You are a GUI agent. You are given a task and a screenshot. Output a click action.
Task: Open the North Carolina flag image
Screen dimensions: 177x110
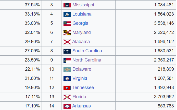click(67, 60)
